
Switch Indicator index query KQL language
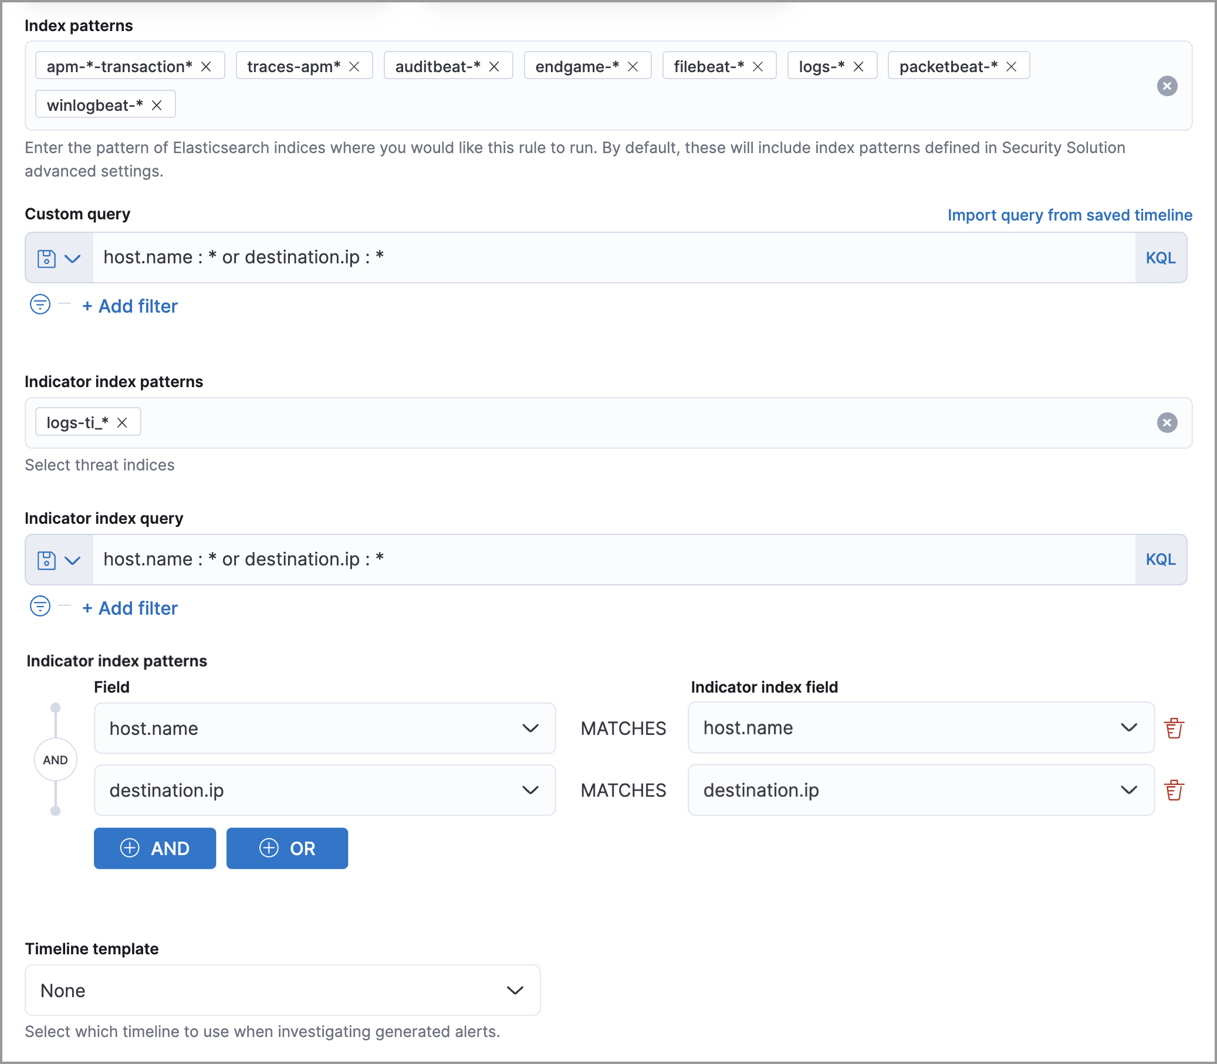point(1160,560)
